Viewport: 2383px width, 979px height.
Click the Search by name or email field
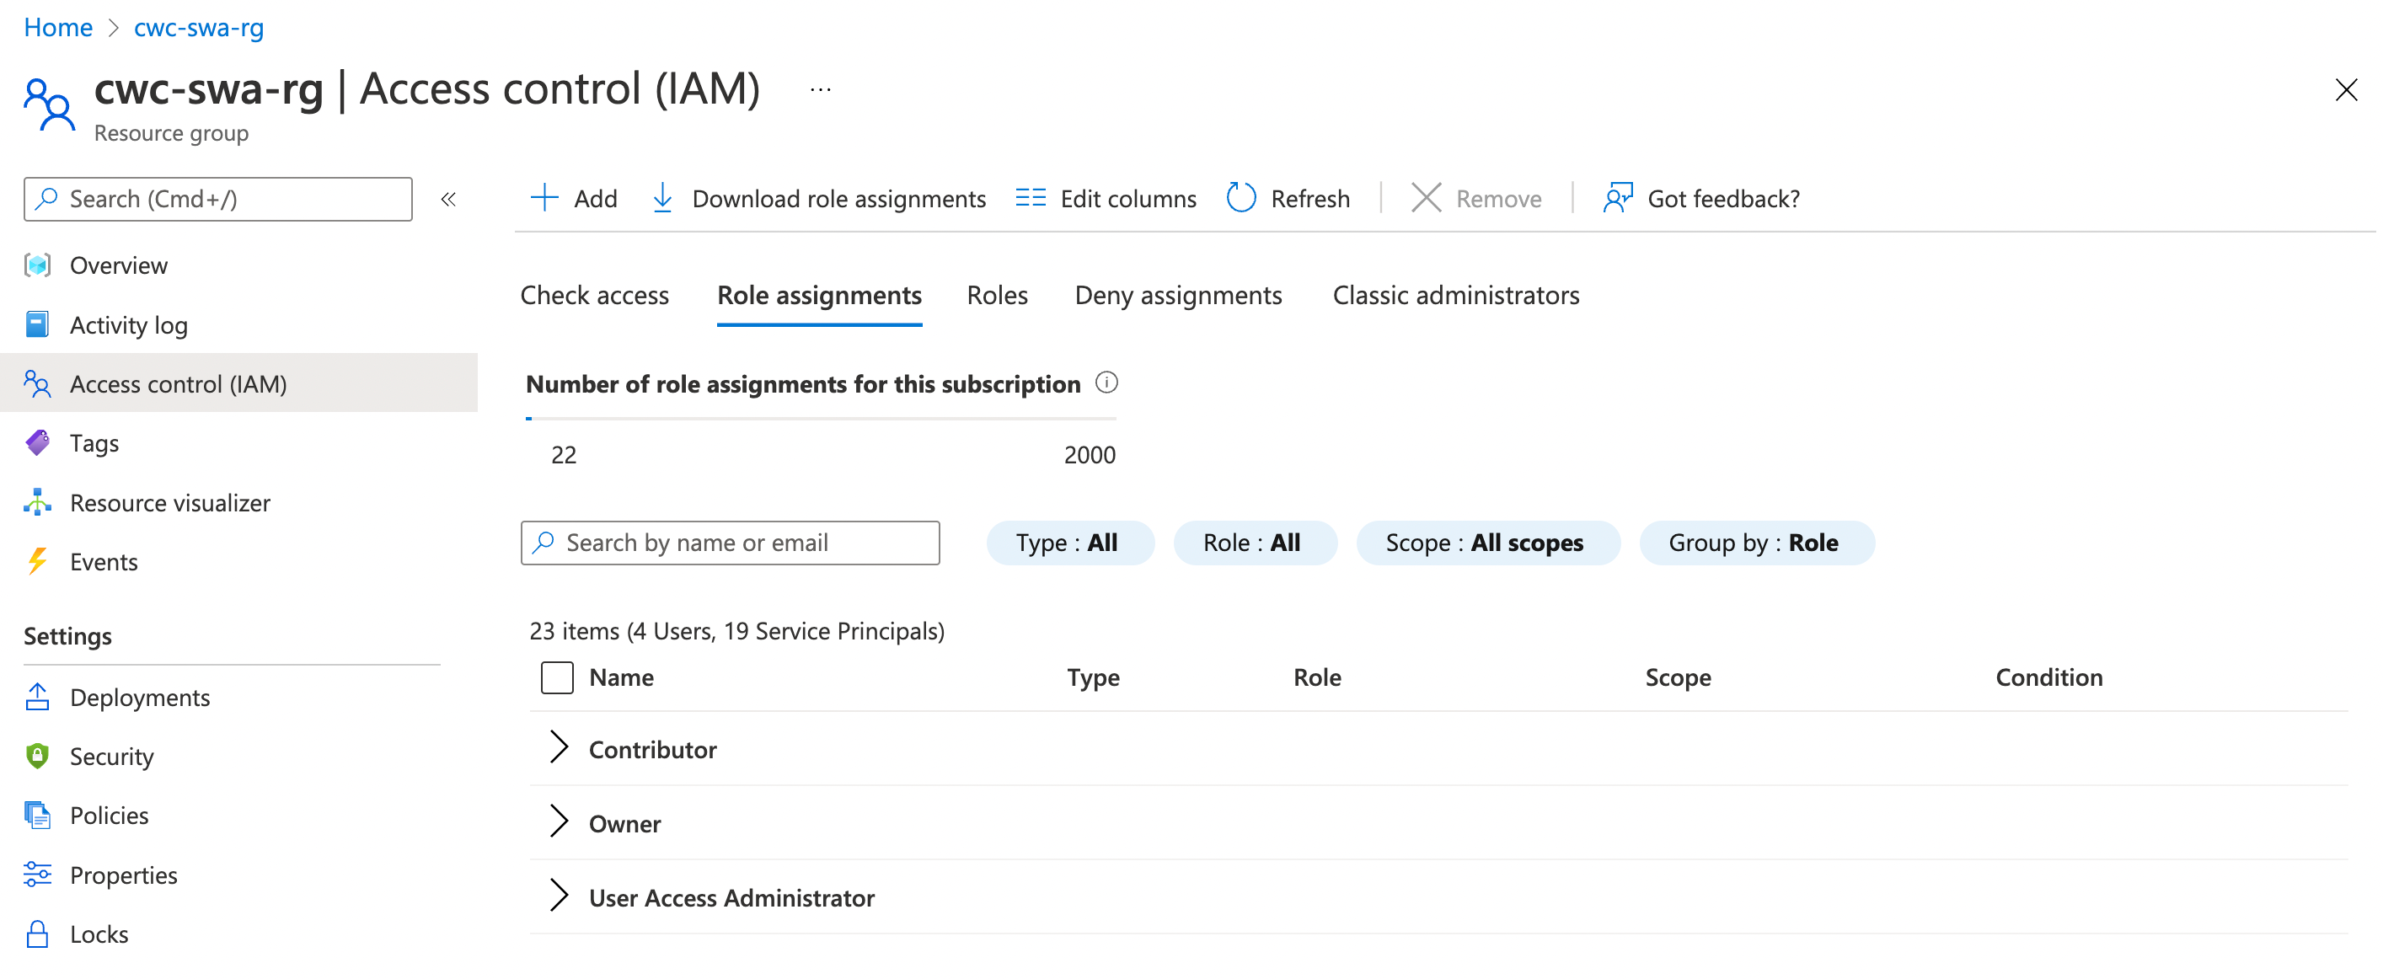coord(730,543)
